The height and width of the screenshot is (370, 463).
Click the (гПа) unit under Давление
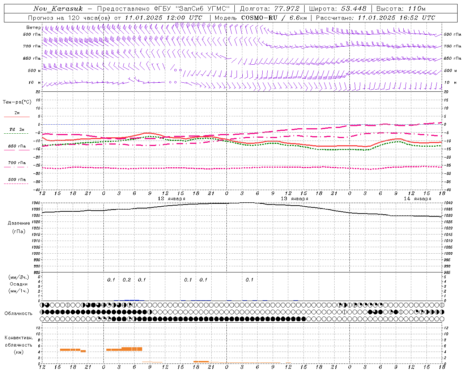19,231
